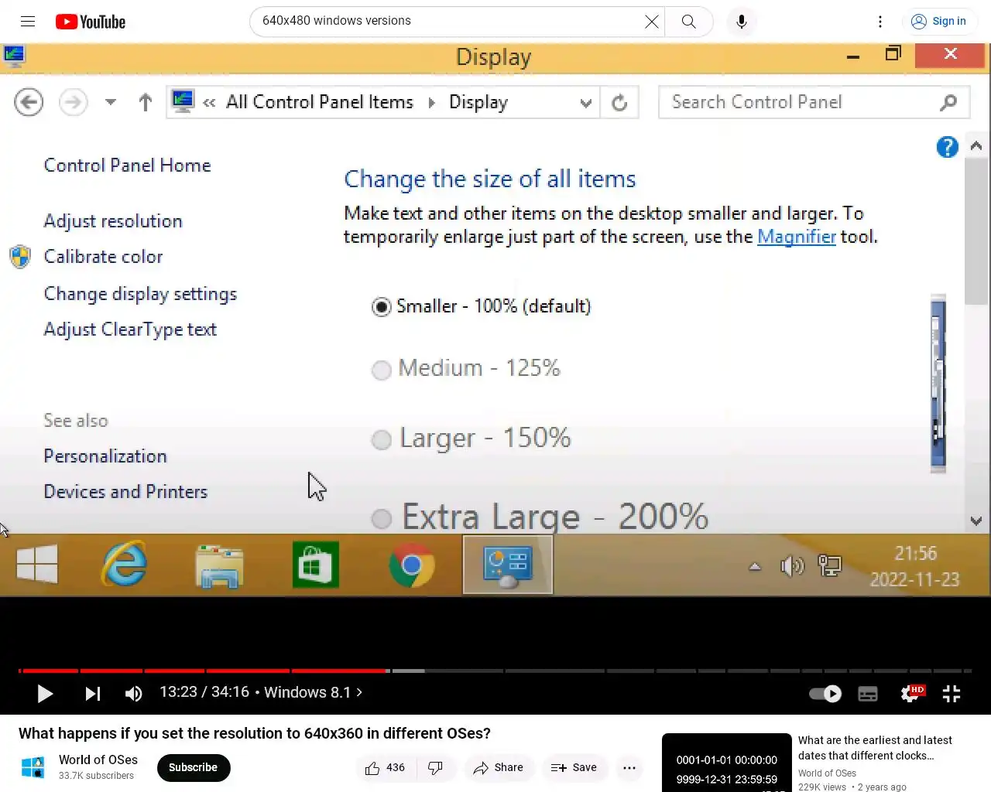The width and height of the screenshot is (991, 792).
Task: Exit full screen mode
Action: click(x=952, y=694)
